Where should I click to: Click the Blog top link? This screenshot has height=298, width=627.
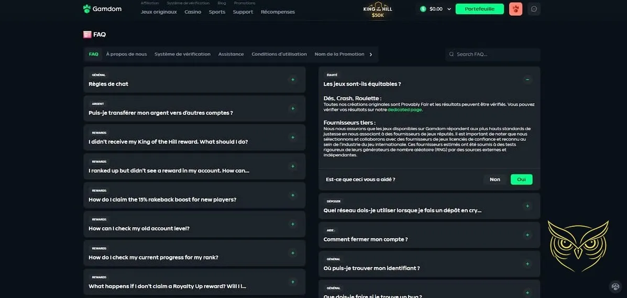(x=222, y=3)
